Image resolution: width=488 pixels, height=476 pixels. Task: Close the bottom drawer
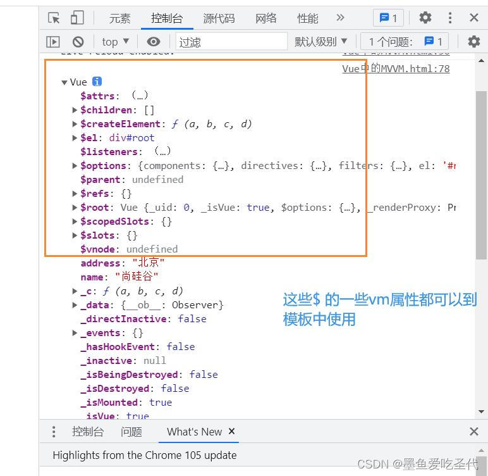(473, 432)
